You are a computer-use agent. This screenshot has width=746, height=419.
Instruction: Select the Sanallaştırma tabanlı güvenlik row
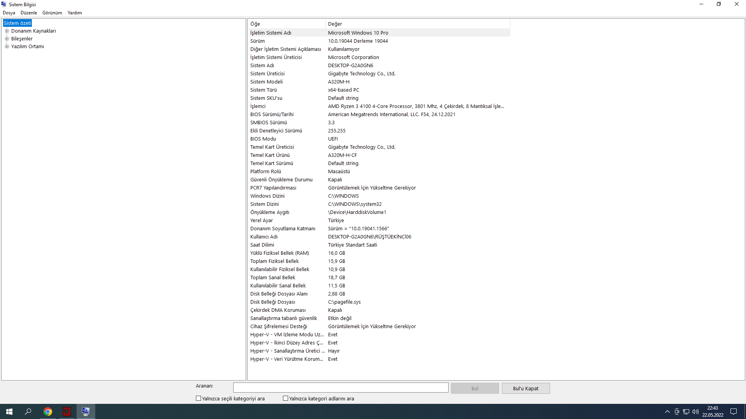[379, 318]
